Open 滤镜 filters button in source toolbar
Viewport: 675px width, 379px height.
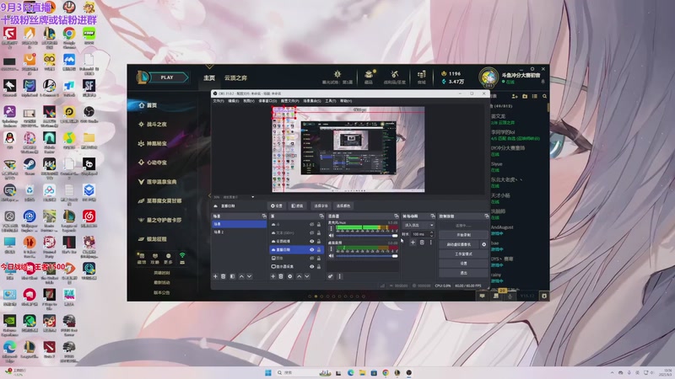298,206
